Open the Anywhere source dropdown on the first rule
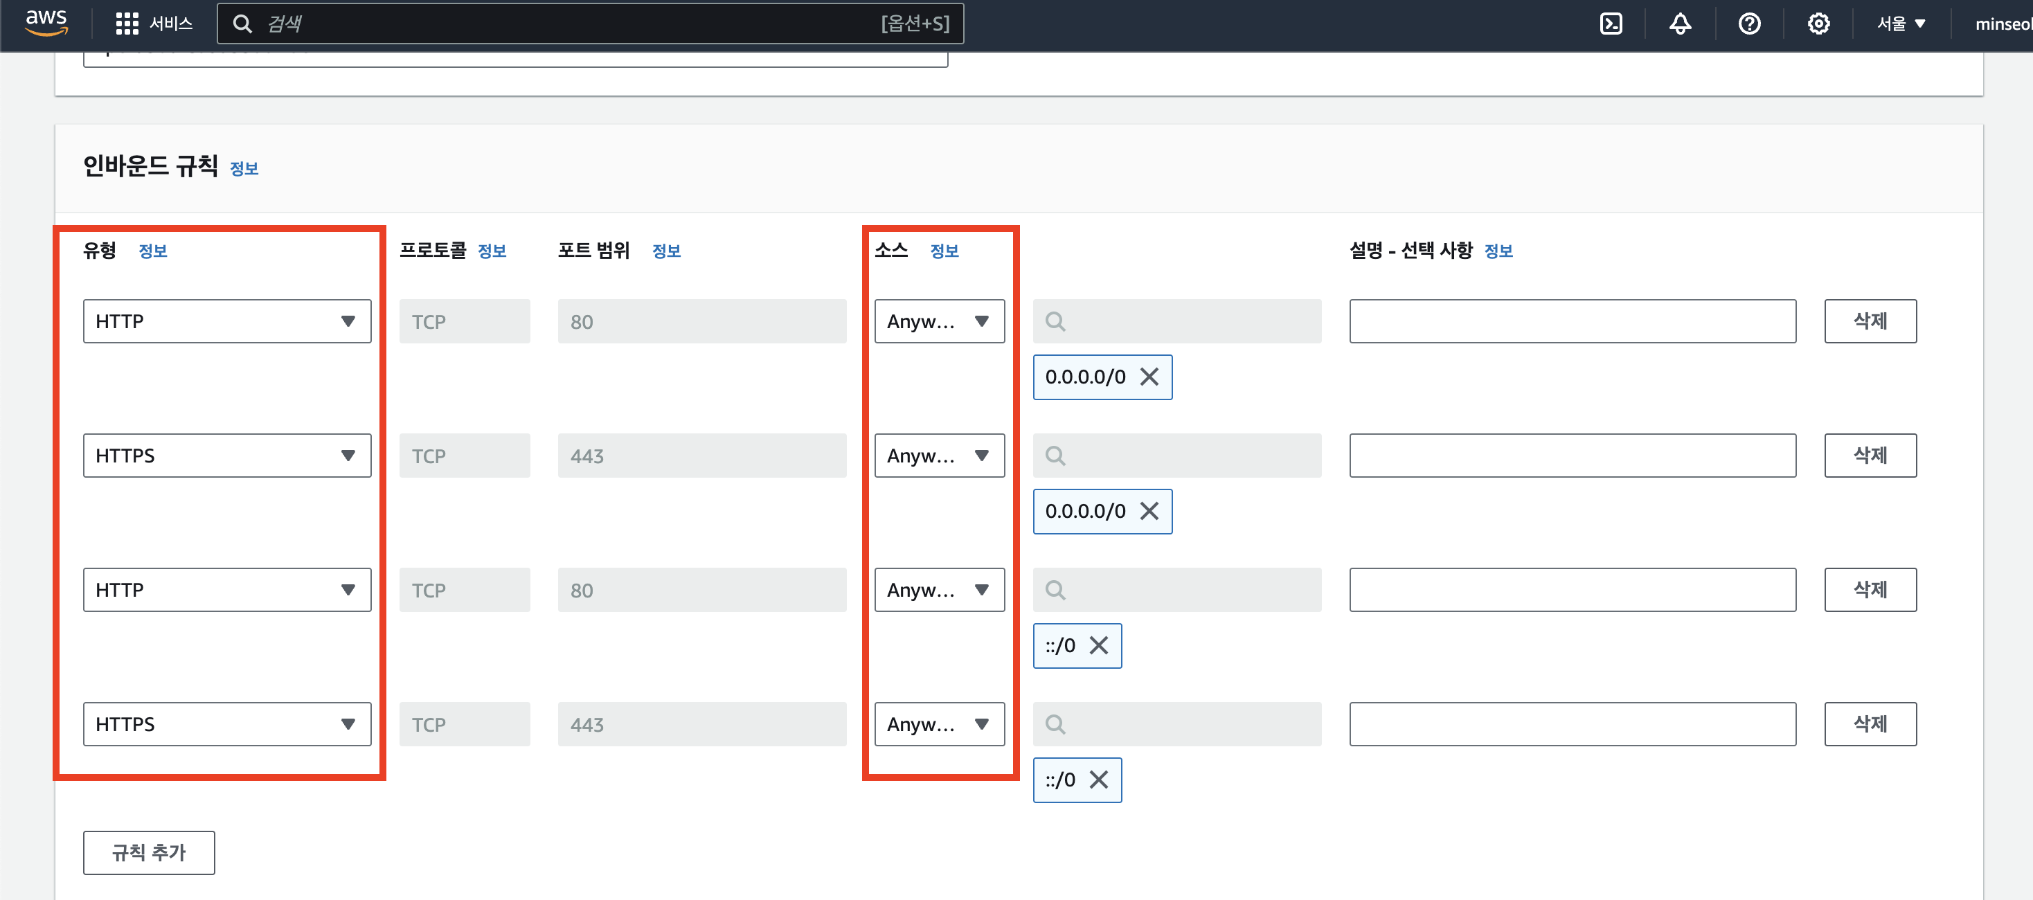The height and width of the screenshot is (900, 2033). click(939, 321)
